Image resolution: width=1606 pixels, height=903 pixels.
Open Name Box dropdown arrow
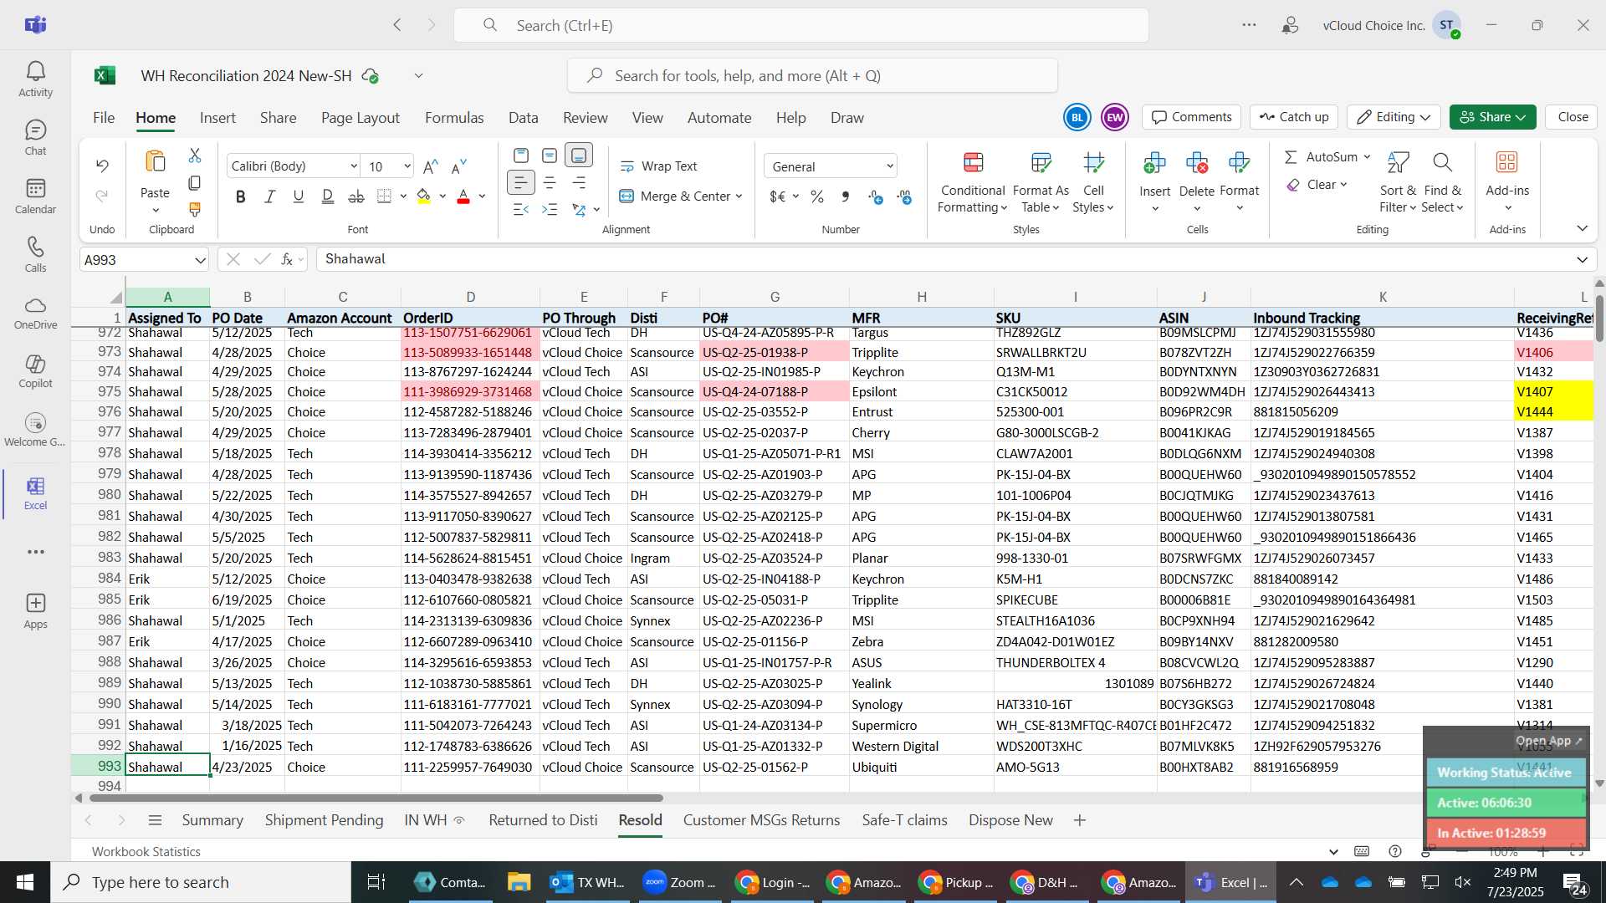(200, 260)
